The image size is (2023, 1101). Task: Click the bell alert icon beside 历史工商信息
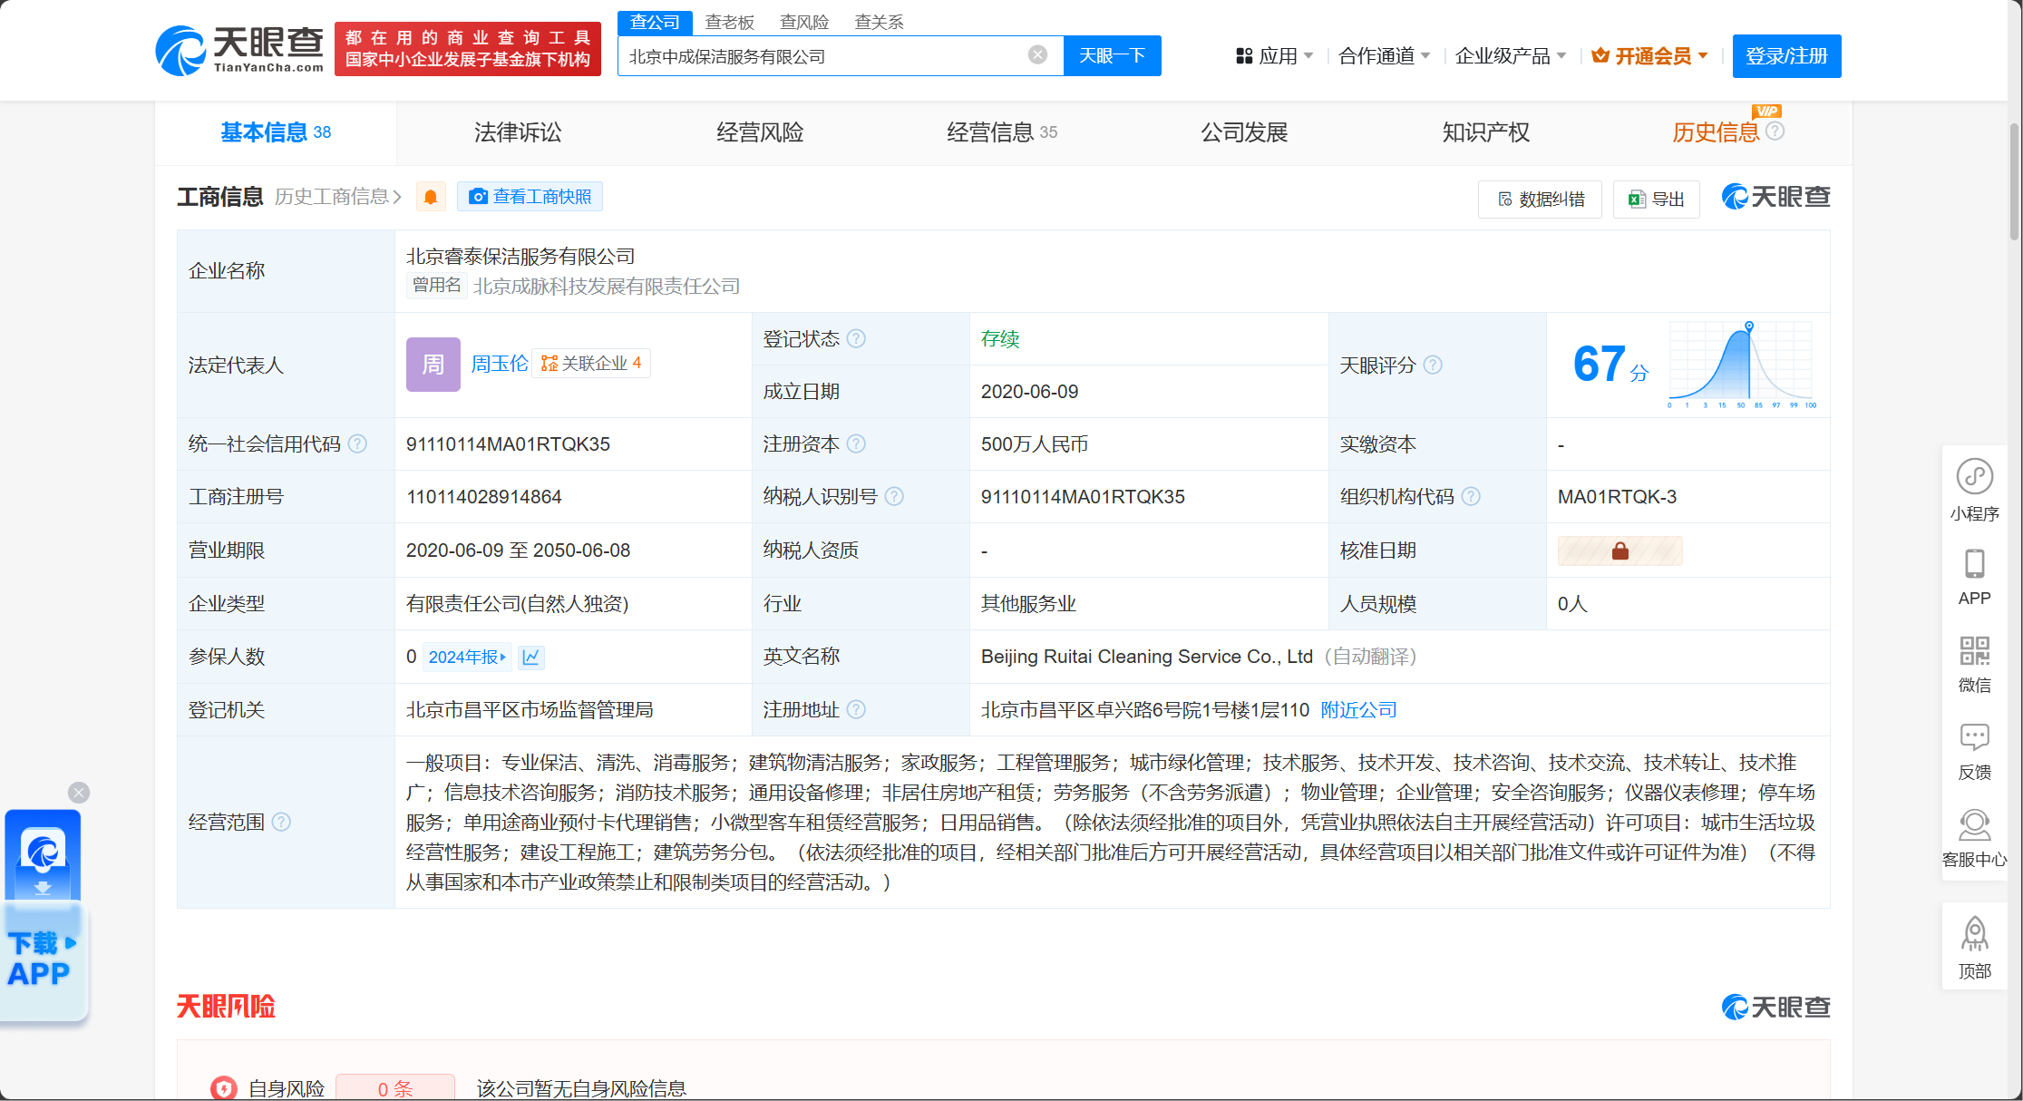(431, 197)
